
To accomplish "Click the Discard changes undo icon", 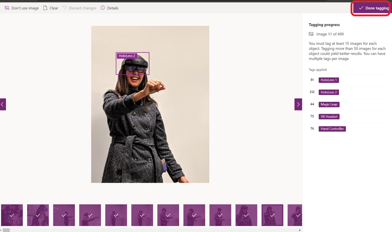I will (x=64, y=8).
